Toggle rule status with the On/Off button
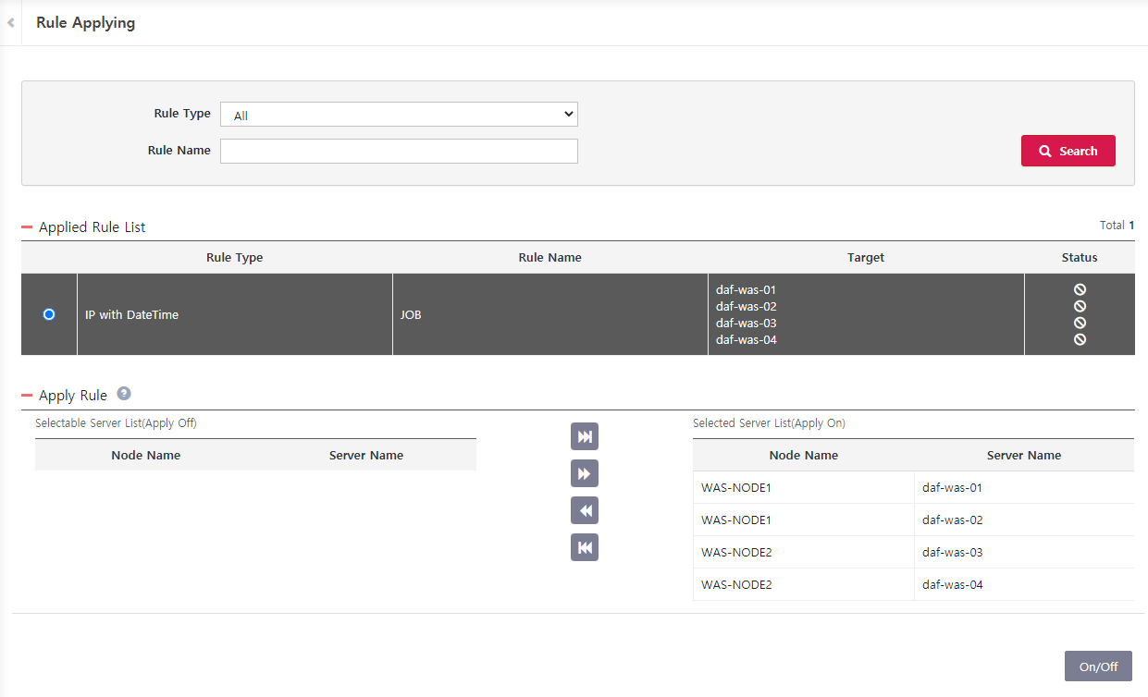Viewport: 1148px width, 697px height. click(1098, 666)
